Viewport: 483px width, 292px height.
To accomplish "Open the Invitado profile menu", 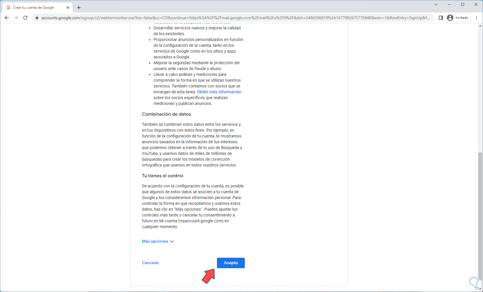I will click(458, 18).
